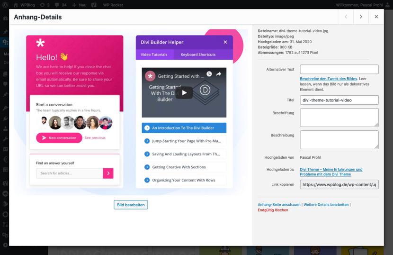Open the Willkommen, Pascal Prohl account menu

coord(359,5)
